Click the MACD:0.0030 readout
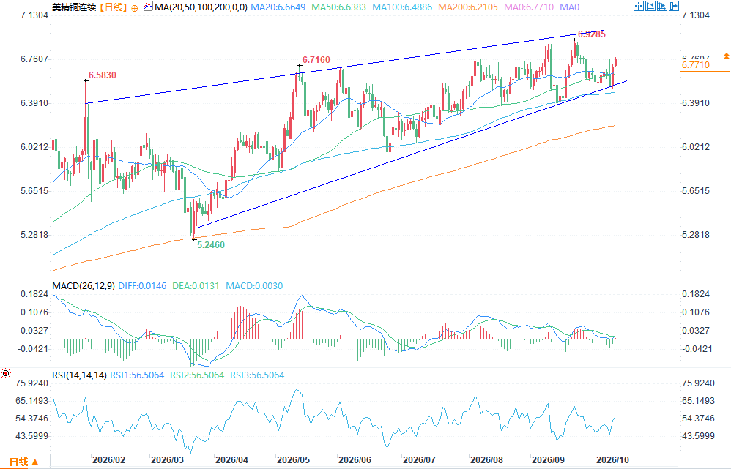Viewport: 731px width, 469px height. tap(254, 286)
